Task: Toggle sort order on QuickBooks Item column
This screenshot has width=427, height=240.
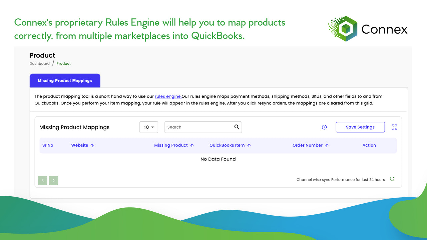Action: pyautogui.click(x=250, y=145)
